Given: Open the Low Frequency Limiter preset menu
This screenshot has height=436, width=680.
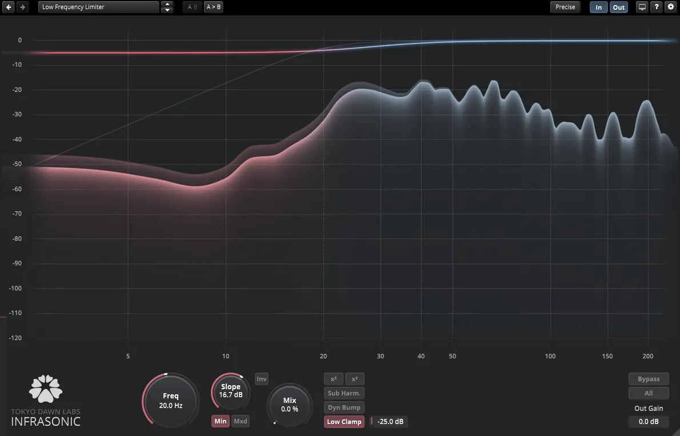Looking at the screenshot, I should click(x=97, y=7).
